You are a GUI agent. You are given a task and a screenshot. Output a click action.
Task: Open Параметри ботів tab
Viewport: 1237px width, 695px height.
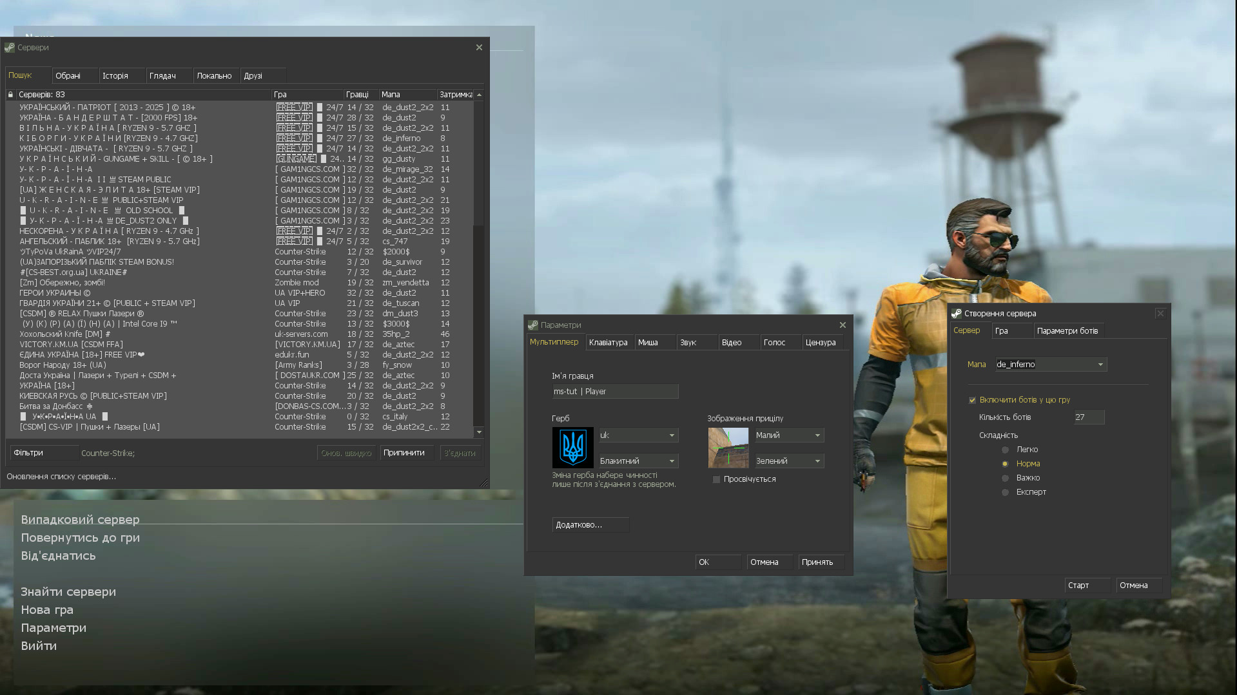[1069, 331]
